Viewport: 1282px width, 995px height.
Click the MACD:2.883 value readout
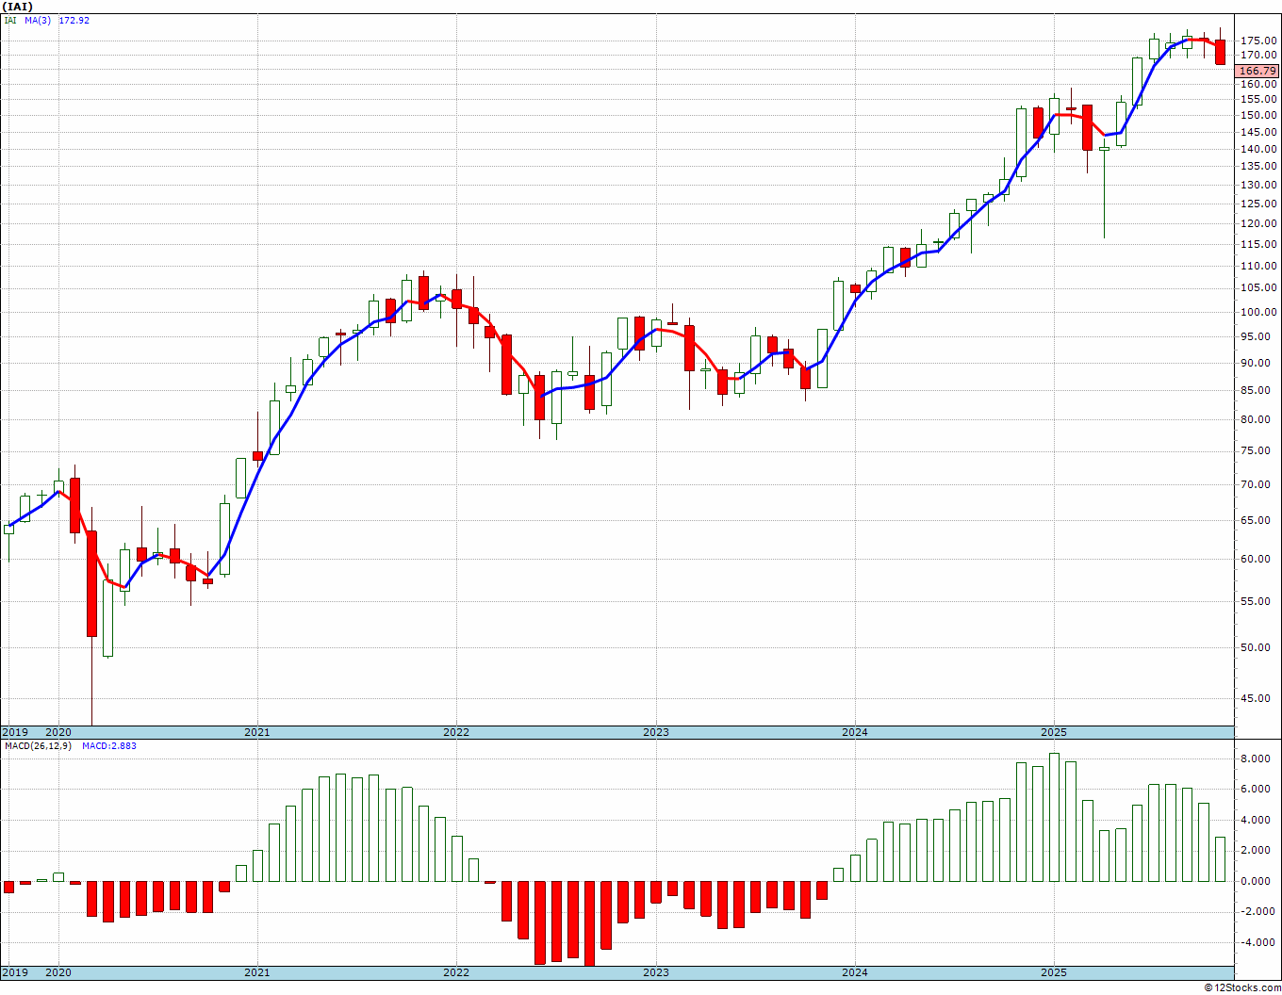pyautogui.click(x=109, y=745)
